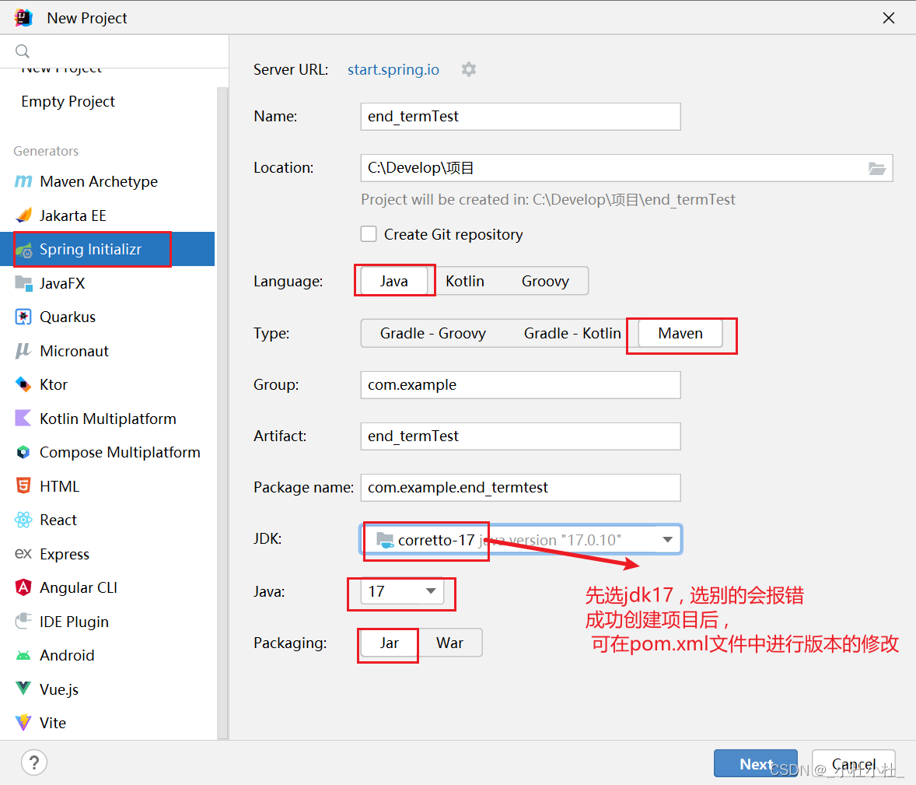Click the IDE Plugin icon

pos(23,622)
